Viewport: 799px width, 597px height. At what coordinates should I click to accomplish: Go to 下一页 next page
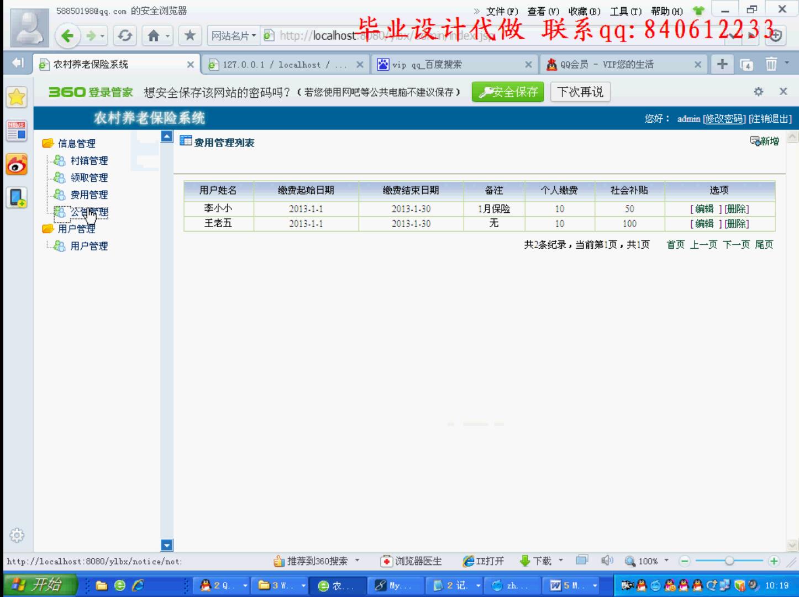(736, 244)
